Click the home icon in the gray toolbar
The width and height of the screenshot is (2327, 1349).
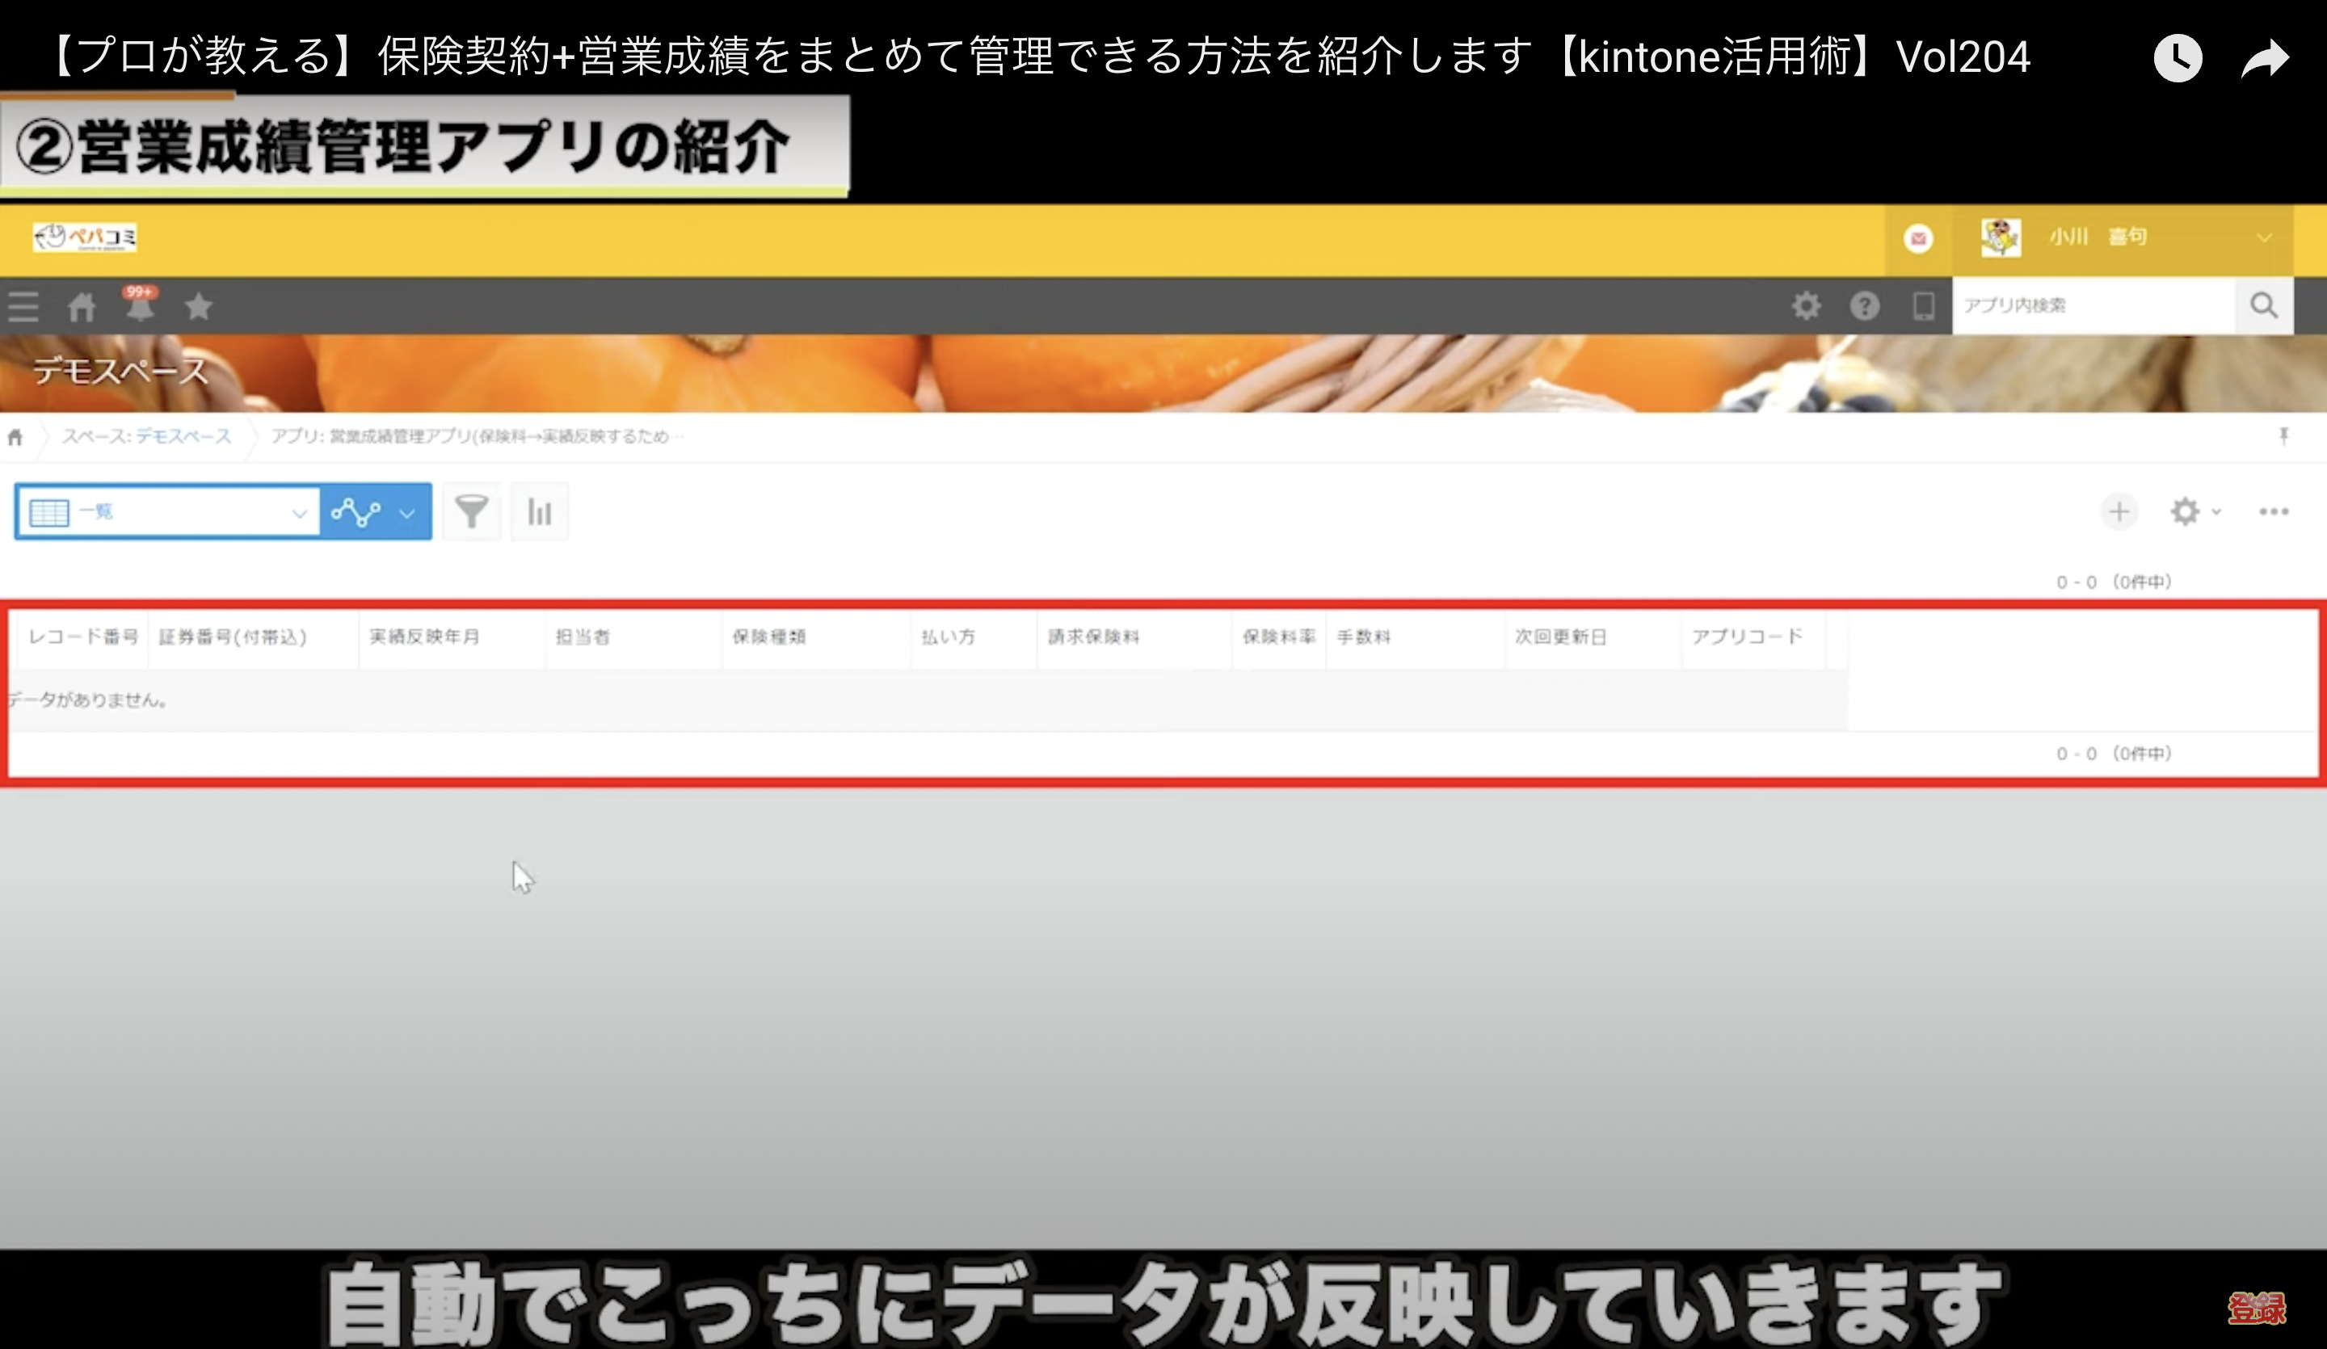(x=82, y=306)
